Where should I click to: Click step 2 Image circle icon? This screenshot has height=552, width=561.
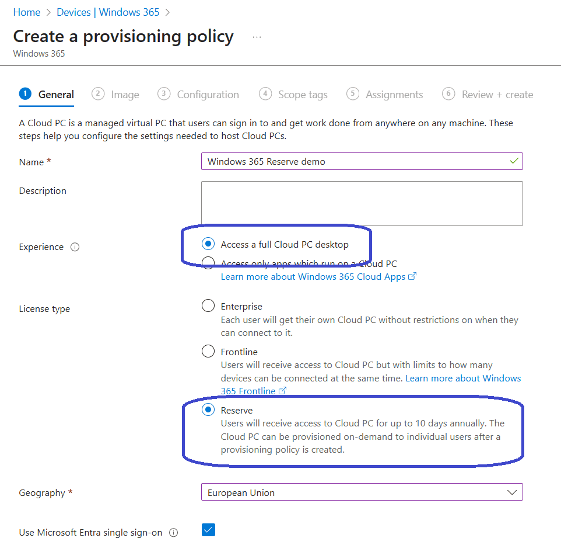tap(98, 94)
